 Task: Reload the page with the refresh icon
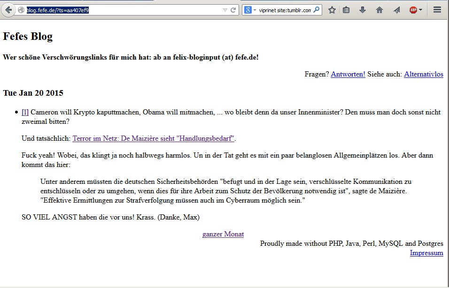tap(233, 10)
